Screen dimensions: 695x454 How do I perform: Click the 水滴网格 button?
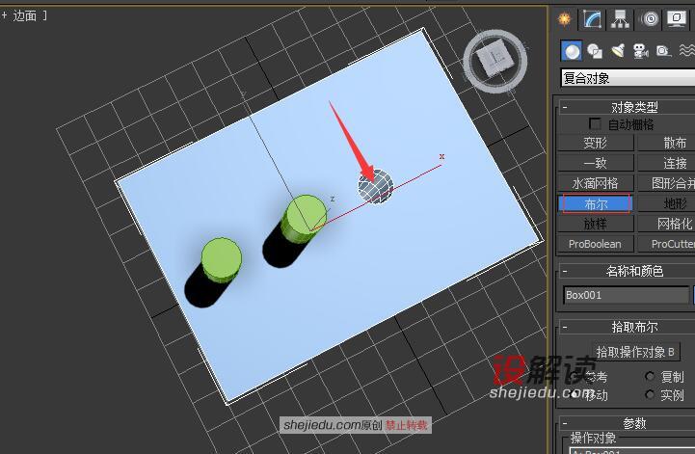tap(596, 183)
